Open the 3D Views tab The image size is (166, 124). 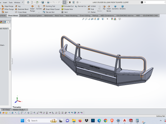pyautogui.click(x=6, y=110)
